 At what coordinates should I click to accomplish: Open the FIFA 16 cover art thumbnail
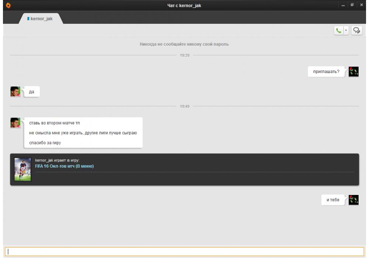coord(23,170)
